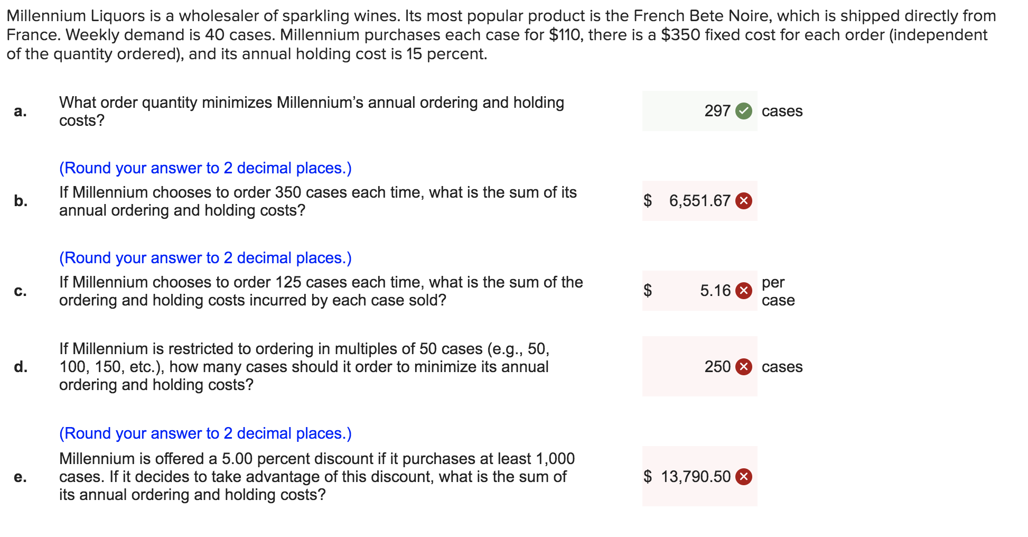Viewport: 1028px width, 537px height.
Task: Click the dollar sign beside part b answer
Action: coord(647,201)
